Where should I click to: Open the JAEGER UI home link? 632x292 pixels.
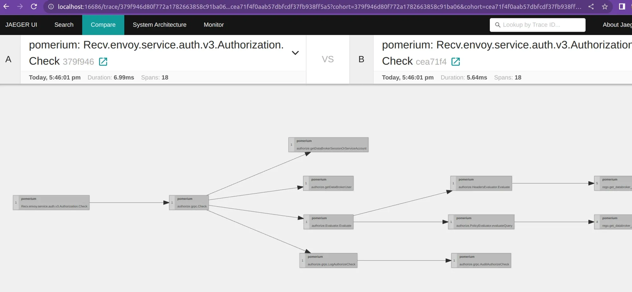21,25
